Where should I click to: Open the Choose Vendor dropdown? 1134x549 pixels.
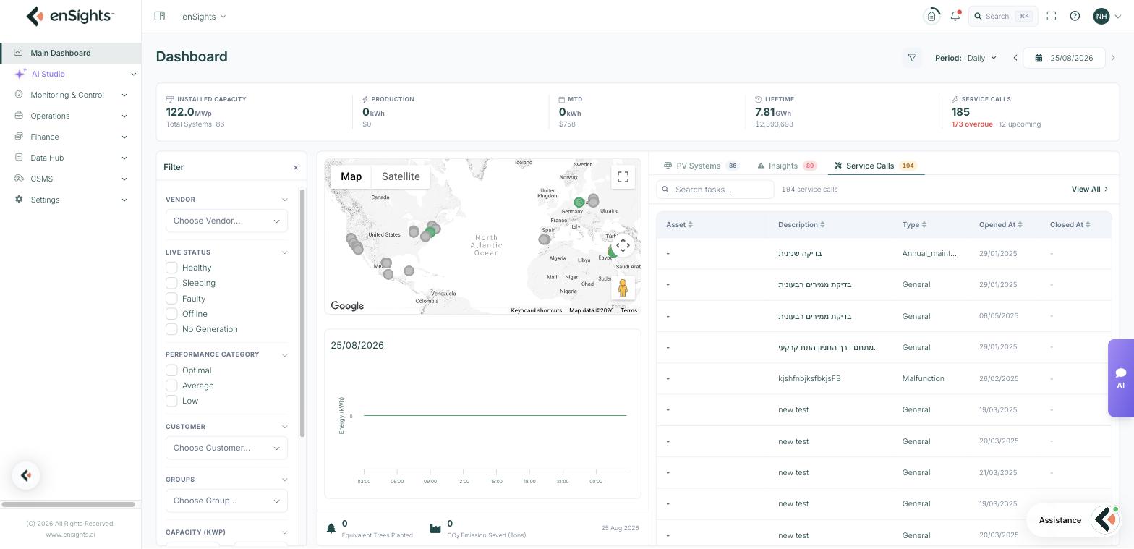(x=226, y=221)
